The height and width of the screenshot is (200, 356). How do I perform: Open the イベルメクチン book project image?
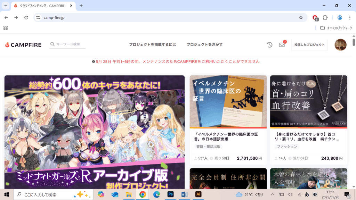coord(228,102)
